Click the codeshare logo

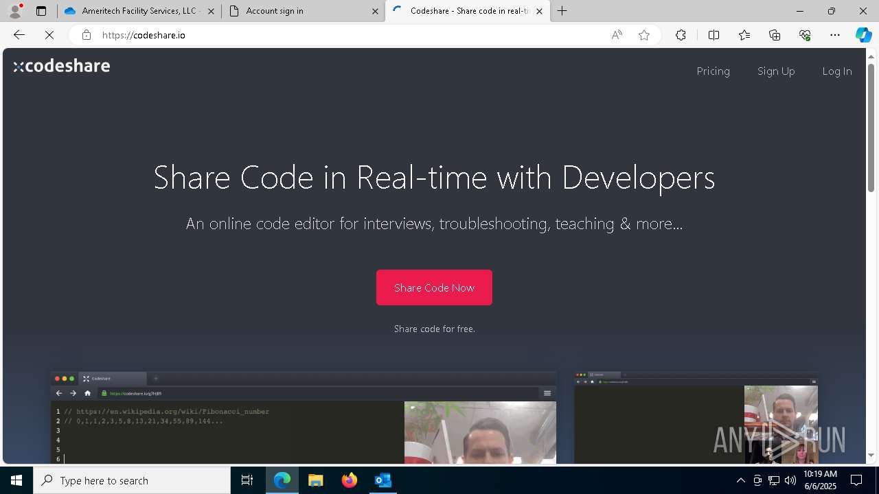pyautogui.click(x=62, y=66)
